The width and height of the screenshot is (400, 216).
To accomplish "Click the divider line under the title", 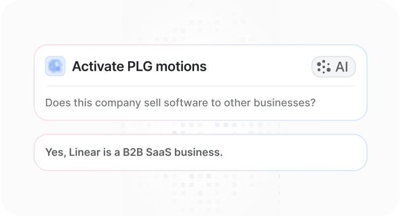I will [x=200, y=86].
